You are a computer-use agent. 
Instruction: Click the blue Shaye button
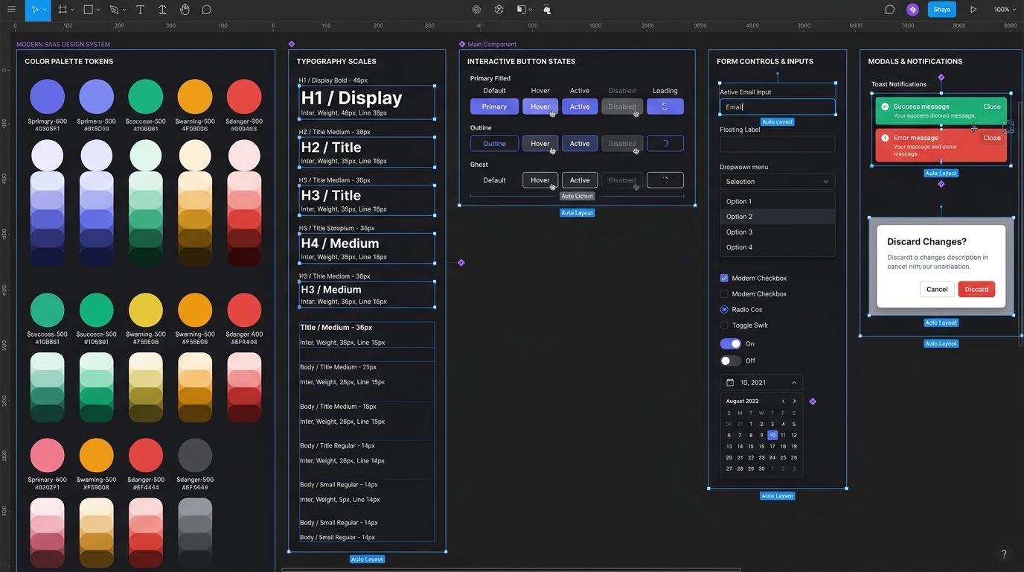(941, 10)
